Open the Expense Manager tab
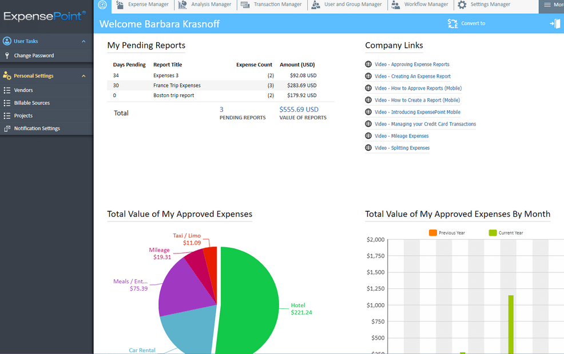The height and width of the screenshot is (354, 564). click(x=142, y=5)
